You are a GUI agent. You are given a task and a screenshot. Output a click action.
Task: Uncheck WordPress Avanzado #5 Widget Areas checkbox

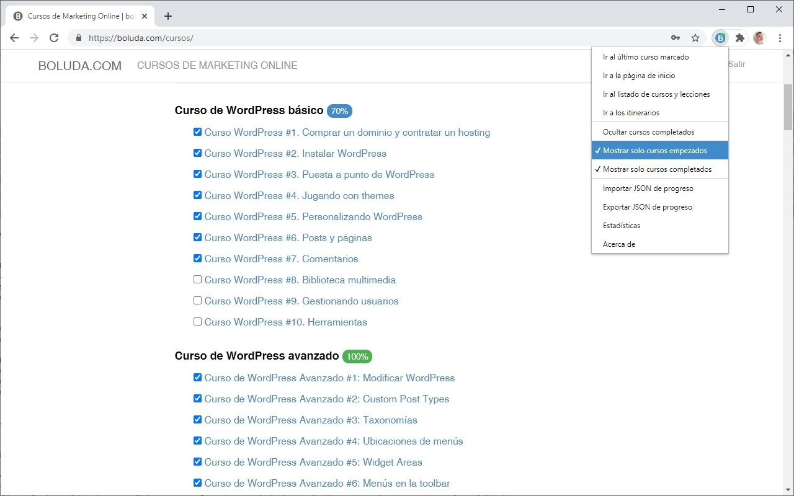197,461
